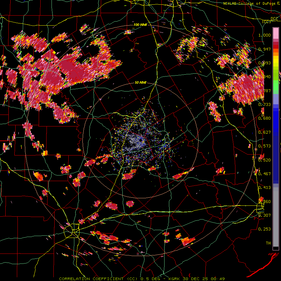Click the 100 NMI range ring label
The height and width of the screenshot is (281, 281).
click(x=140, y=25)
